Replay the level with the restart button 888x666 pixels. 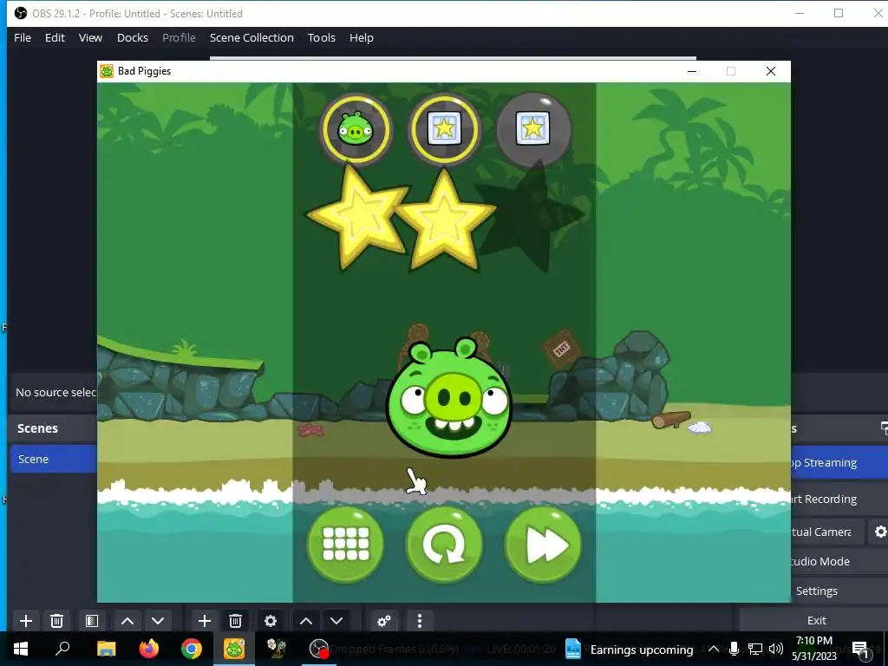click(x=445, y=545)
